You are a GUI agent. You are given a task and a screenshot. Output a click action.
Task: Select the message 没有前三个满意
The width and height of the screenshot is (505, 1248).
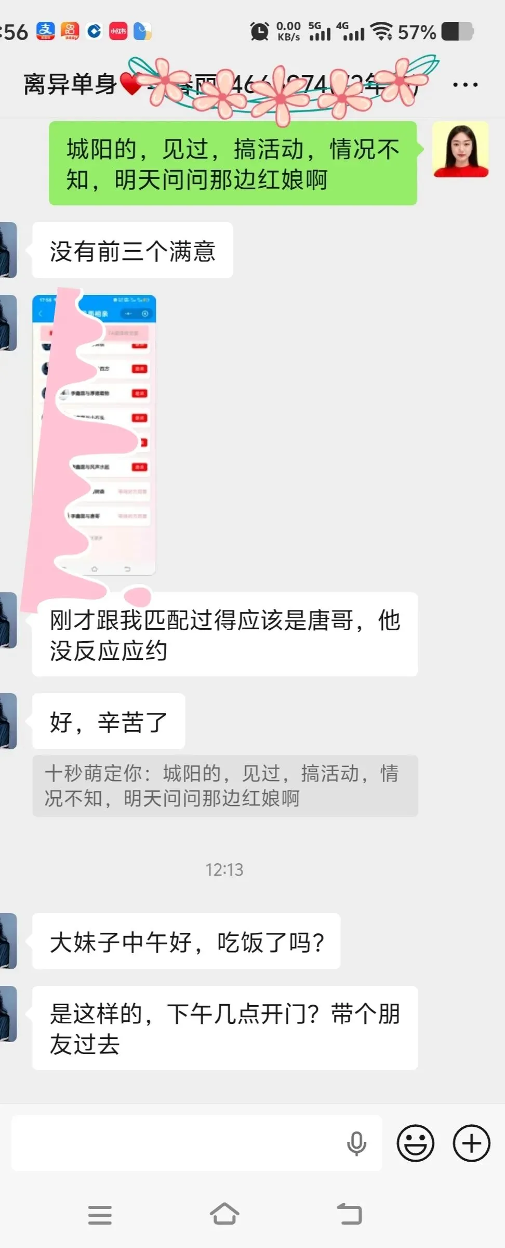(132, 250)
